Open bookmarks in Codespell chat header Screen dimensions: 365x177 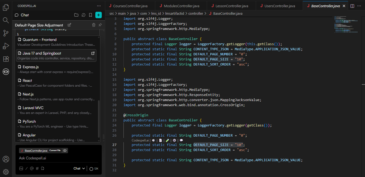91,15
